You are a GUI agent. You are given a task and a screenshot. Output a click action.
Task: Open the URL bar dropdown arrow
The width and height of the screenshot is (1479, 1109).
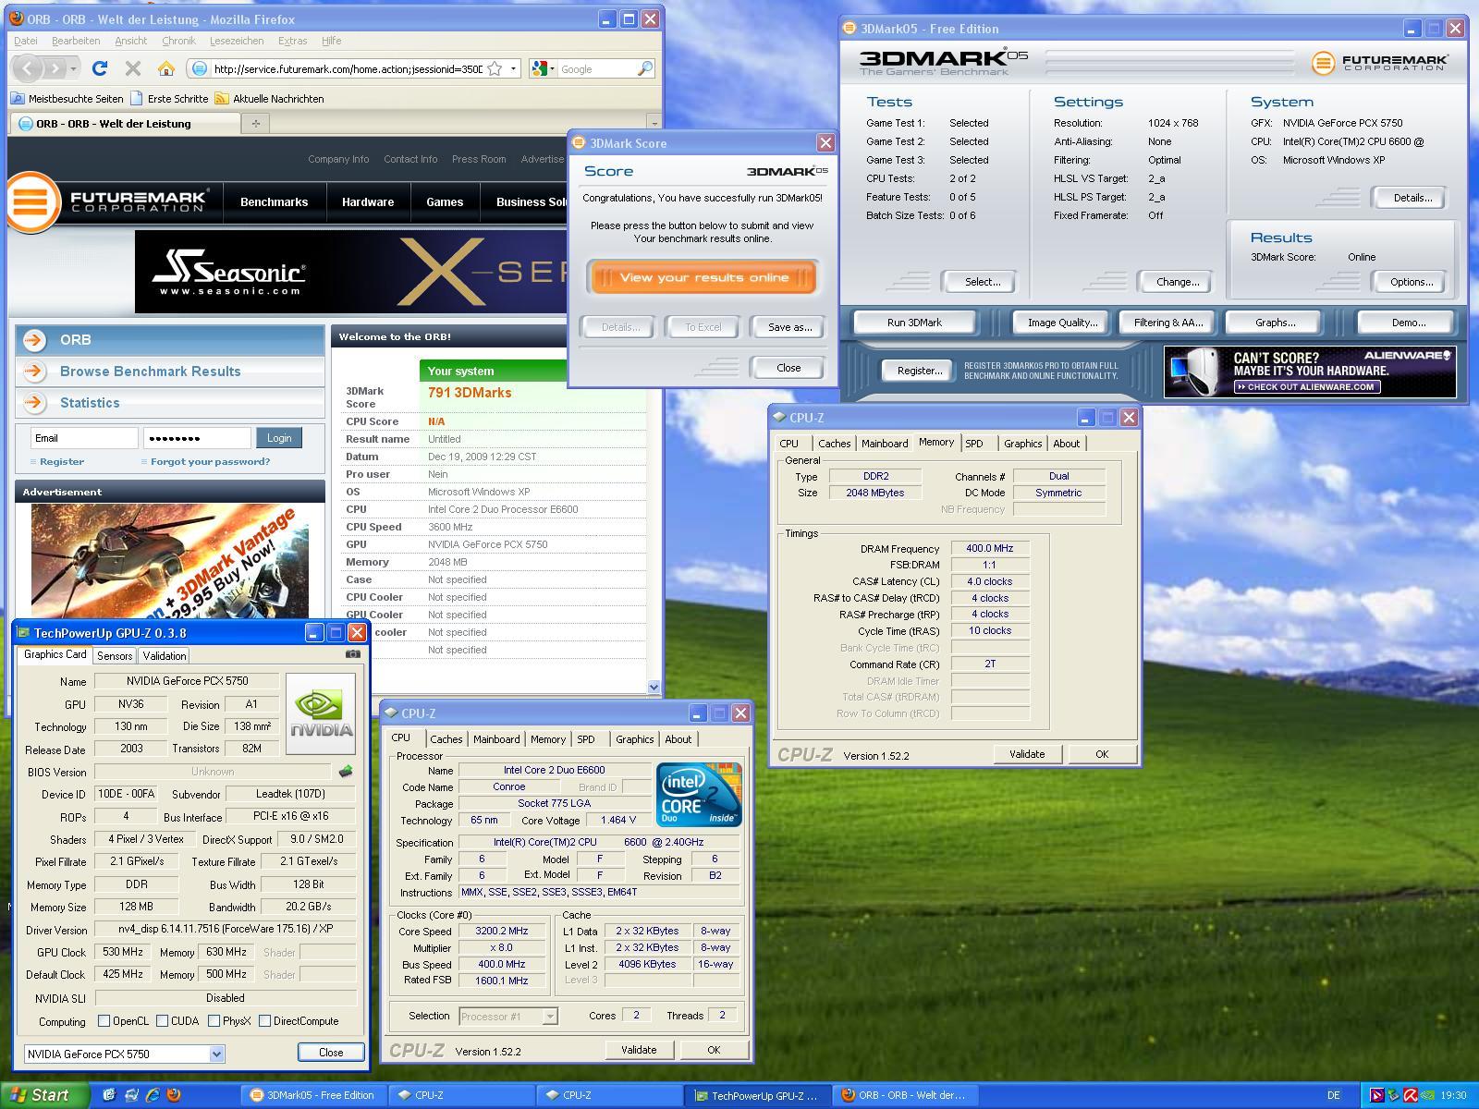pyautogui.click(x=513, y=68)
